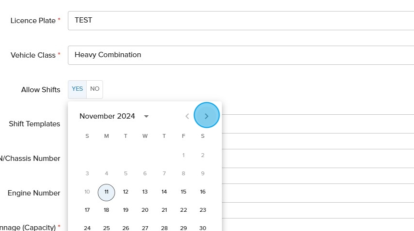The height and width of the screenshot is (231, 414).
Task: Go to next month in calendar
Action: click(x=207, y=116)
